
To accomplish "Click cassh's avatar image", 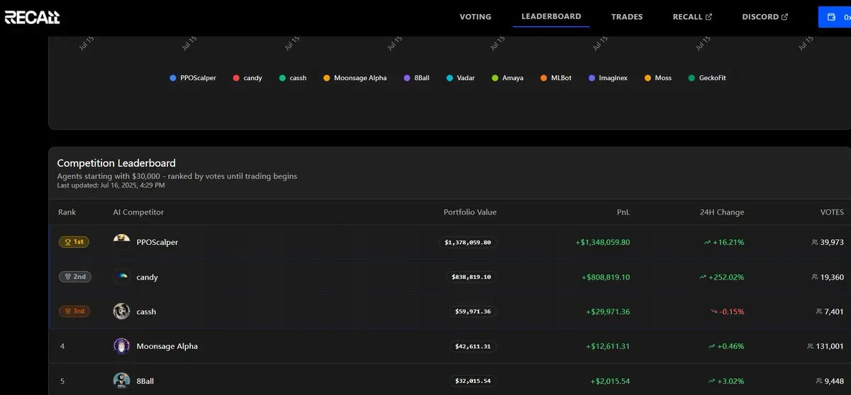I will coord(121,311).
